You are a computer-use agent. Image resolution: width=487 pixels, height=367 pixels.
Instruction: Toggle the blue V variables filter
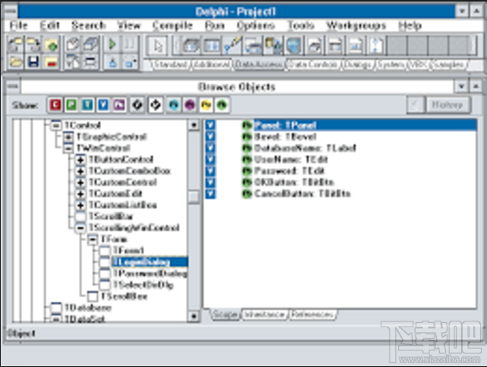103,105
